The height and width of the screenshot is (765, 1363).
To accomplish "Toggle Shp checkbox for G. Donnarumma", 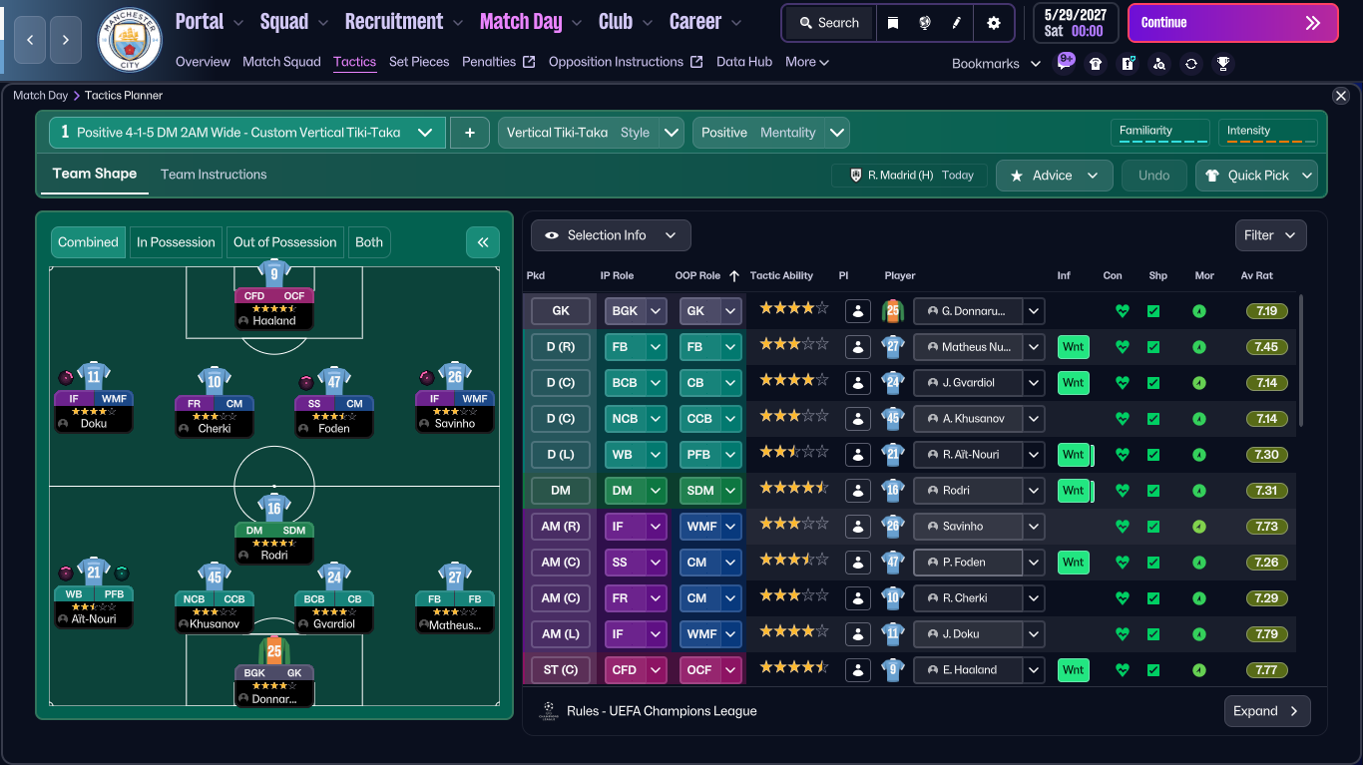I will [x=1153, y=311].
